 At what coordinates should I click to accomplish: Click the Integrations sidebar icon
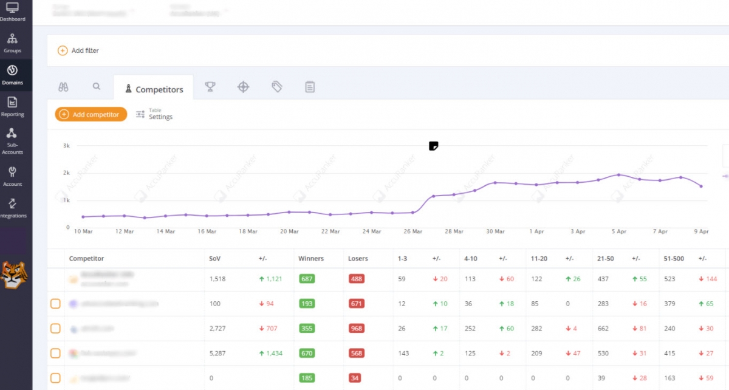click(x=12, y=207)
